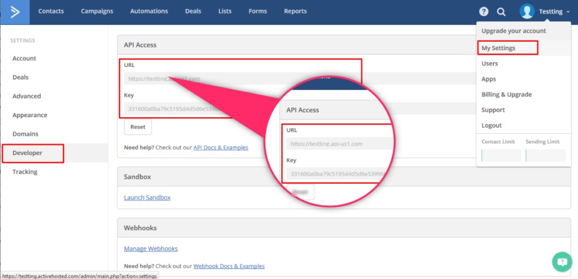Image resolution: width=578 pixels, height=279 pixels.
Task: Click the Reset API key button
Action: [x=138, y=127]
